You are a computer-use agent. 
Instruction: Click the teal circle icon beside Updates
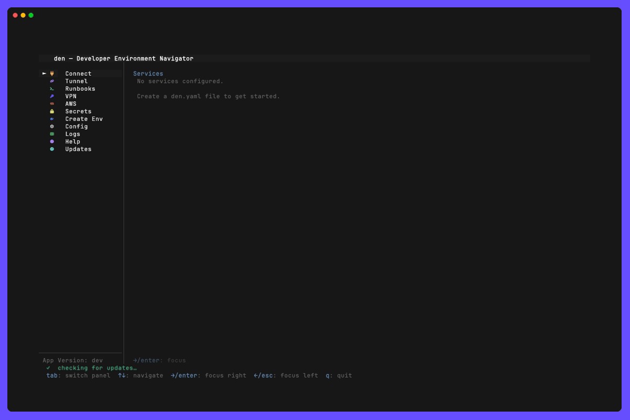pyautogui.click(x=52, y=149)
